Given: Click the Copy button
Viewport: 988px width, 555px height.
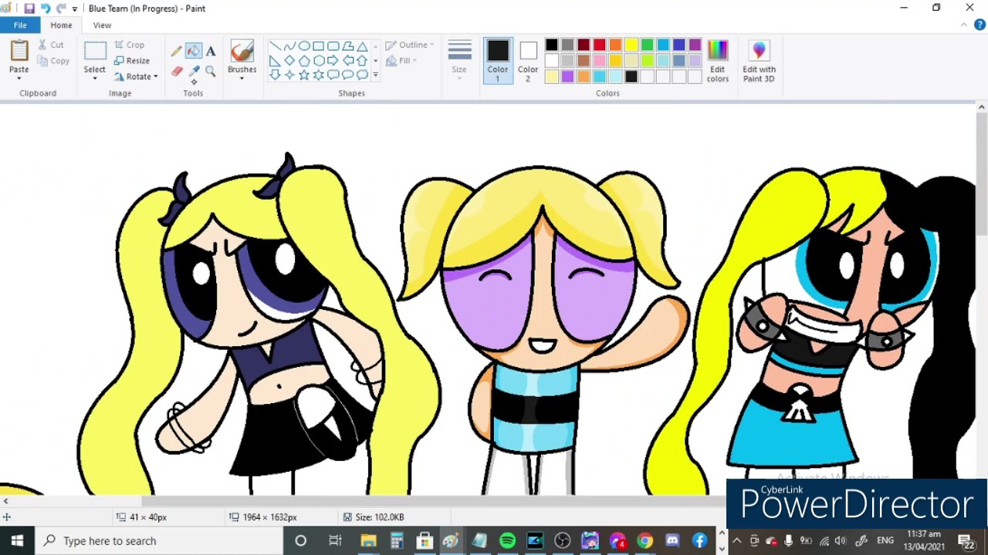Looking at the screenshot, I should pos(53,61).
